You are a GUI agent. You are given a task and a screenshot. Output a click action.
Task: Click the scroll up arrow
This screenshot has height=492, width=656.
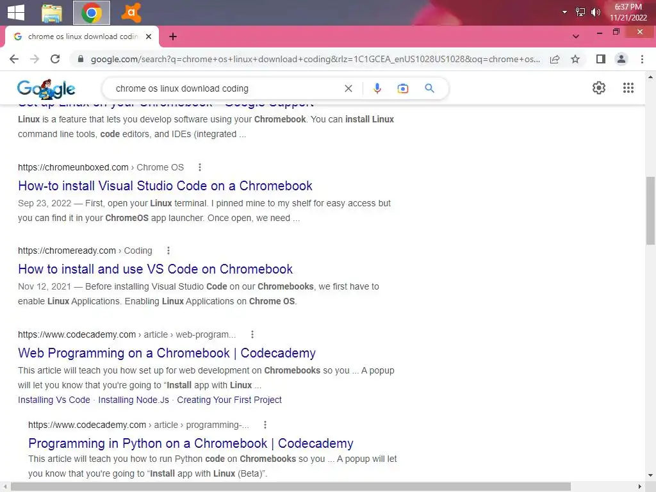click(x=650, y=77)
